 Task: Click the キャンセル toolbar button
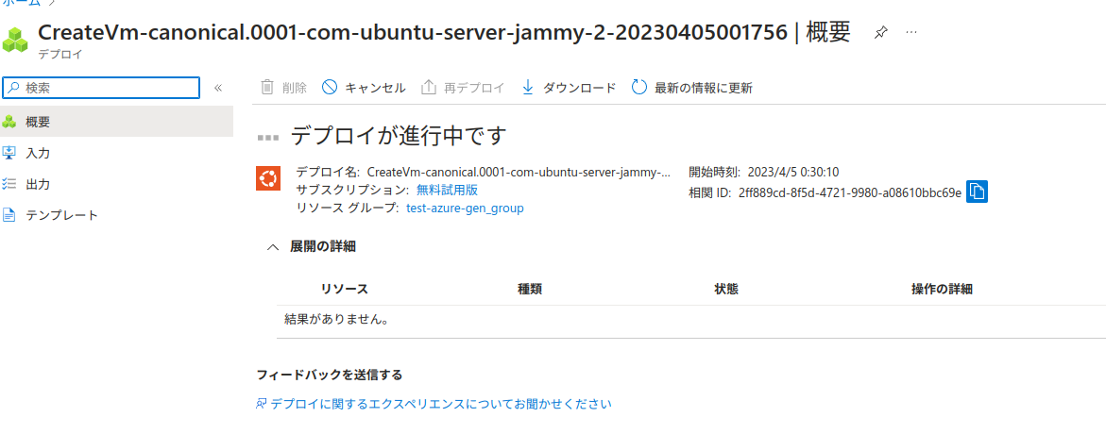click(364, 88)
